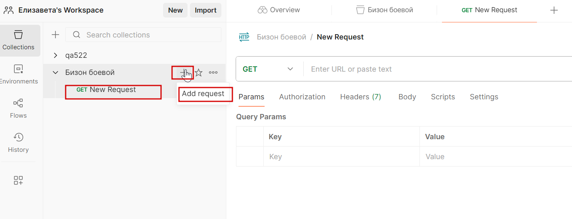Viewport: 572px width, 219px height.
Task: Click the Import button
Action: (x=205, y=10)
